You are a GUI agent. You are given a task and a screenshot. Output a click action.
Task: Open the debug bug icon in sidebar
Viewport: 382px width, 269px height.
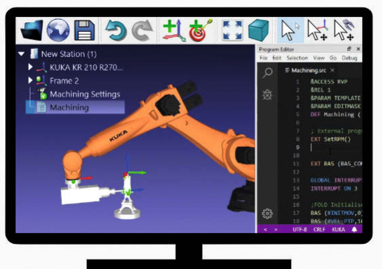coord(267,95)
